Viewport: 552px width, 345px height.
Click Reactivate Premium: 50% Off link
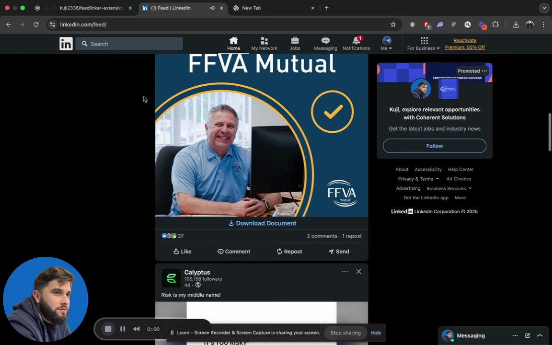[465, 44]
